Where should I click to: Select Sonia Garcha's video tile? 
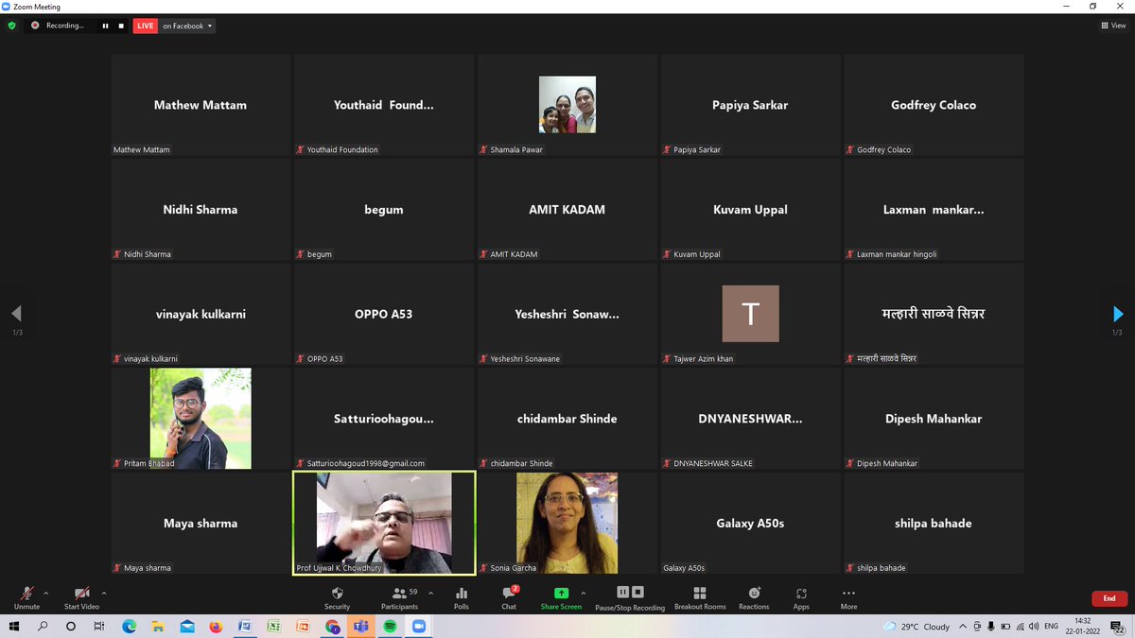tap(567, 523)
